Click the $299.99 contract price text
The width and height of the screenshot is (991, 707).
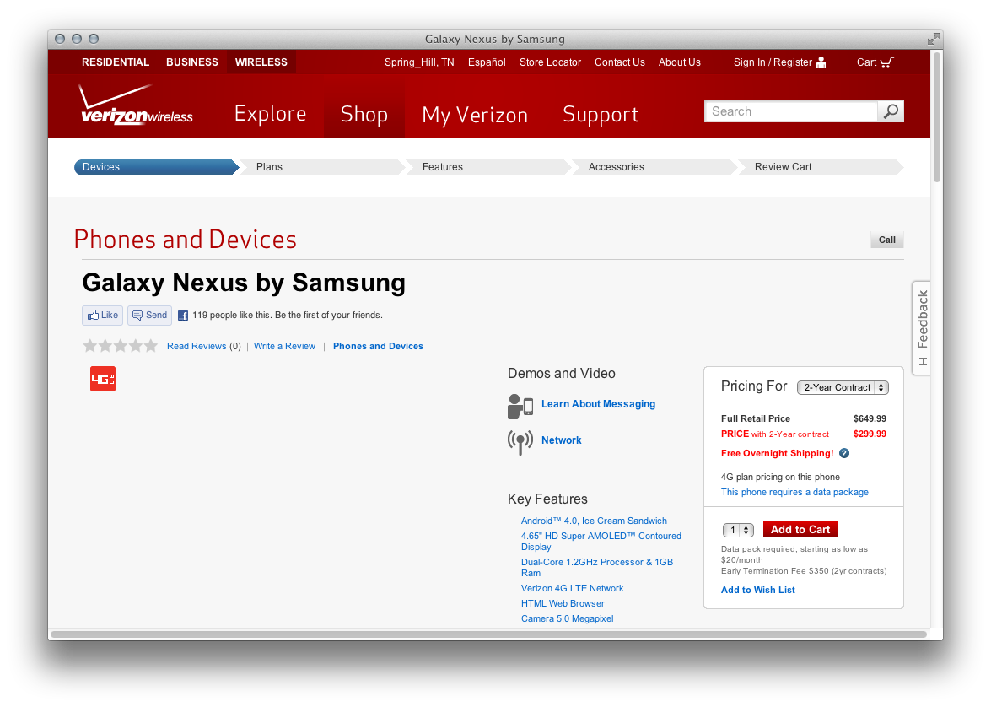click(870, 434)
